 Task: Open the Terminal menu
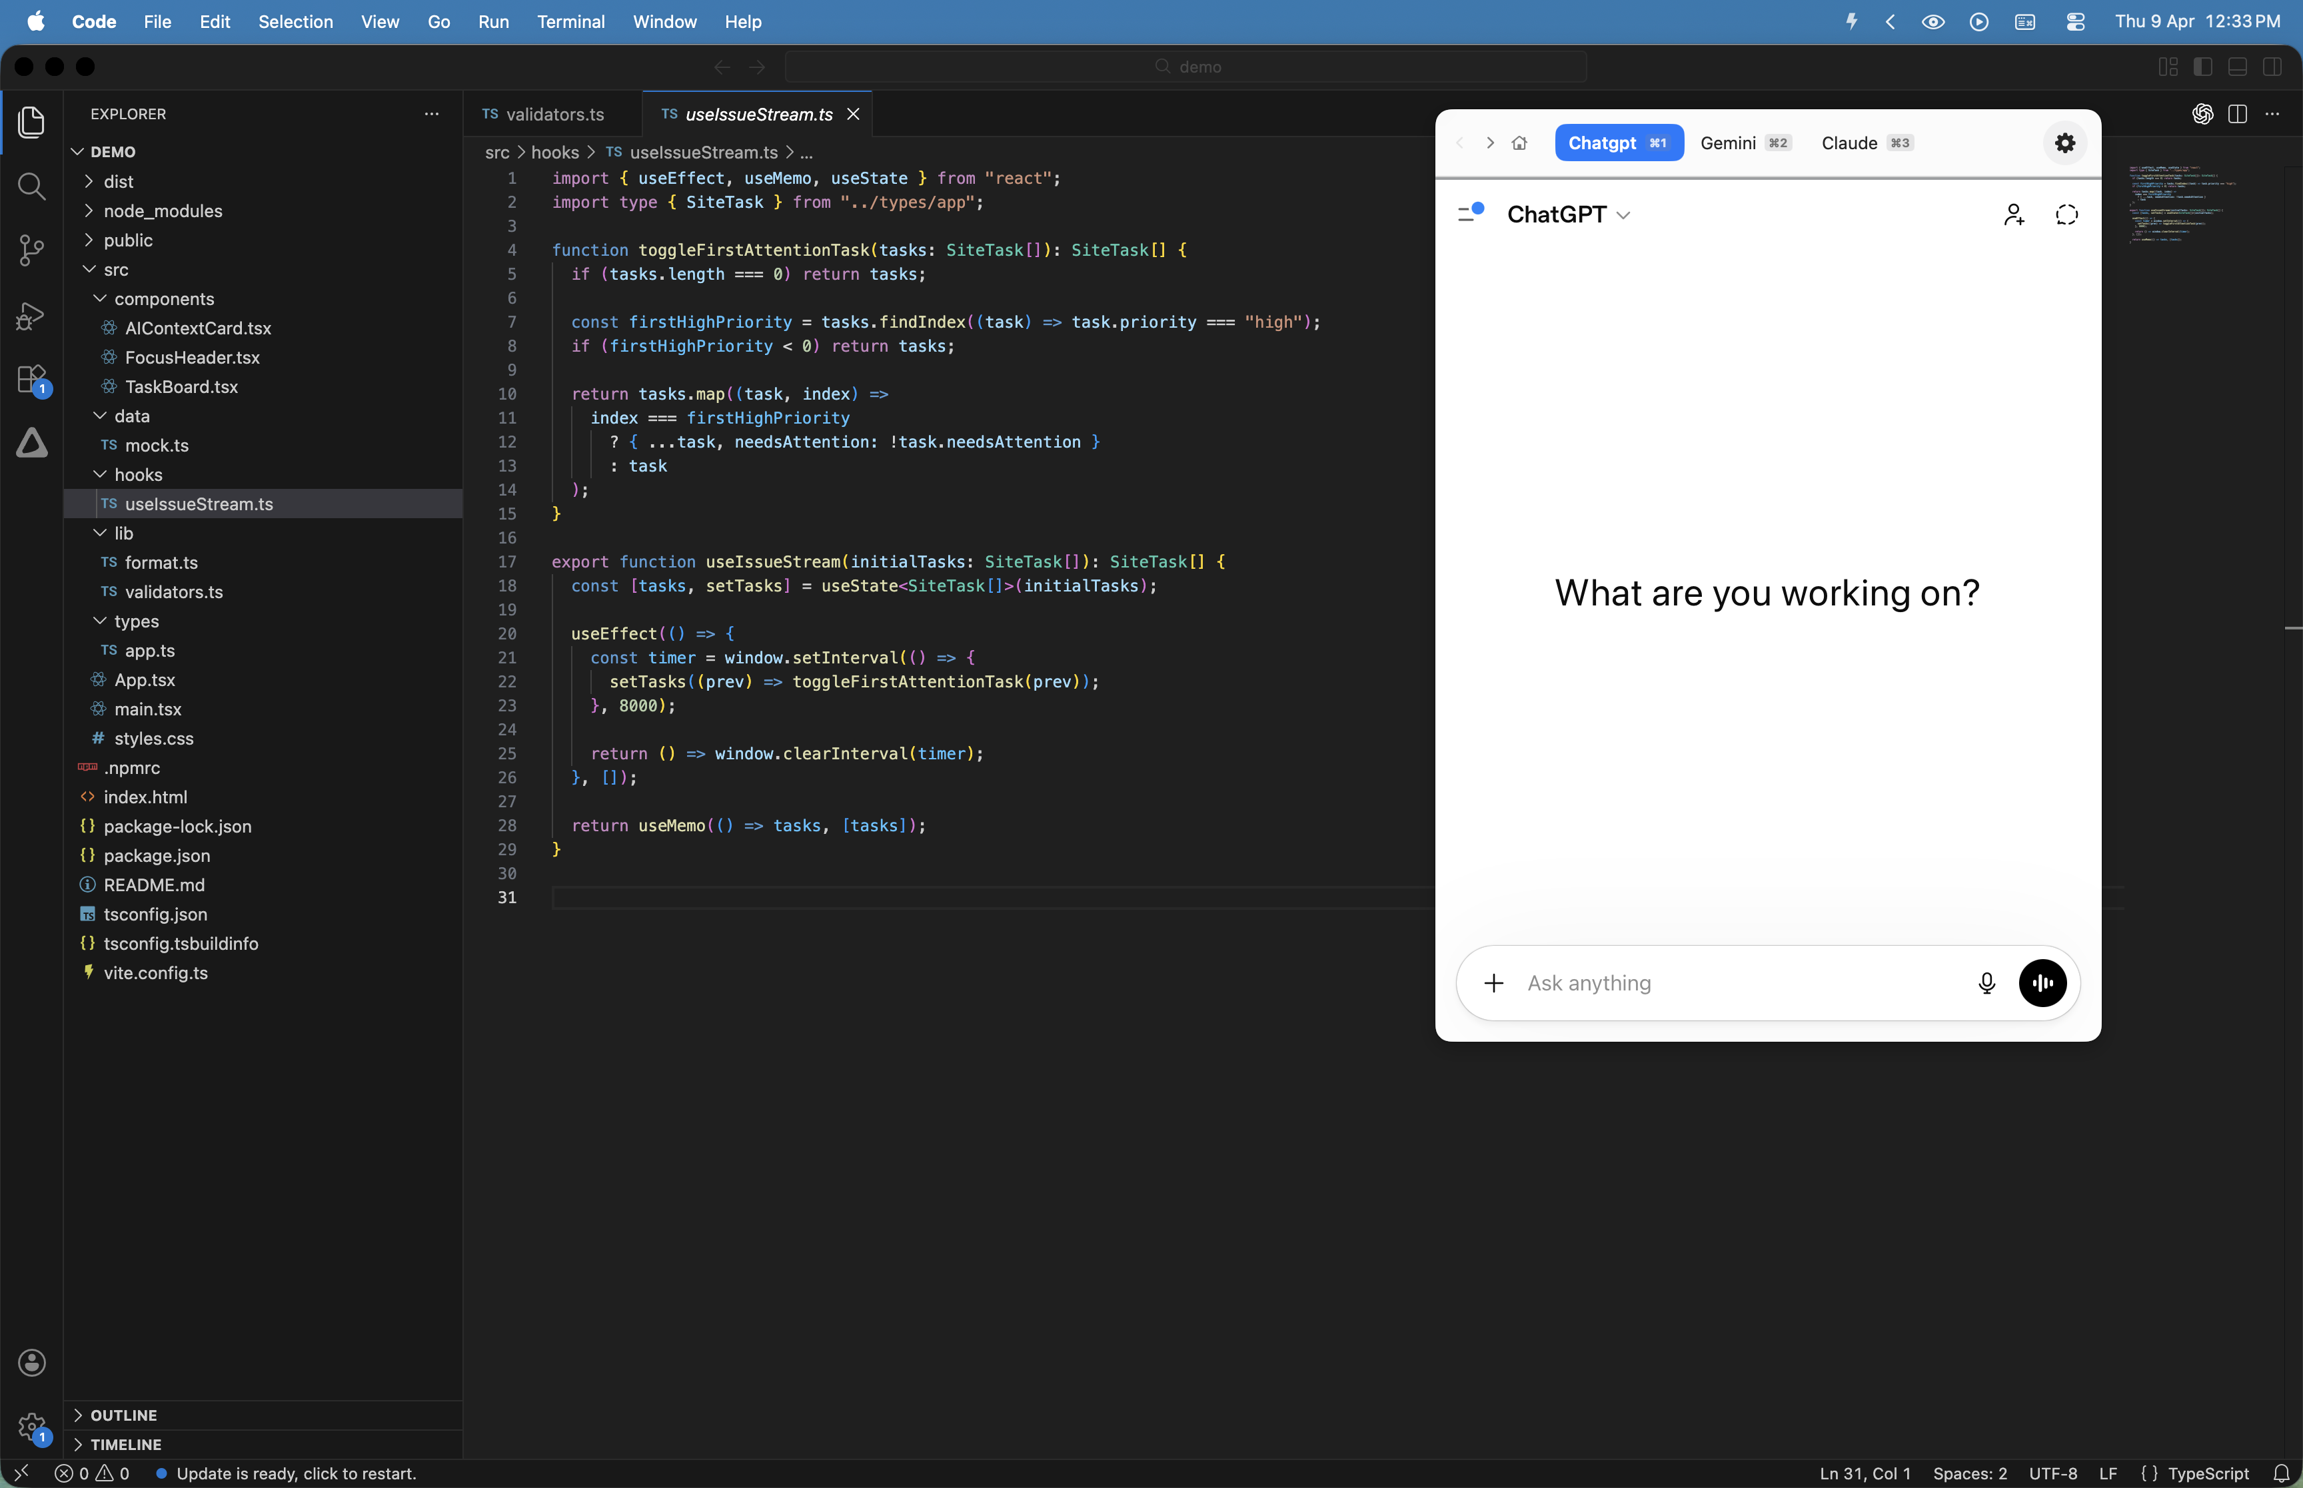(570, 21)
